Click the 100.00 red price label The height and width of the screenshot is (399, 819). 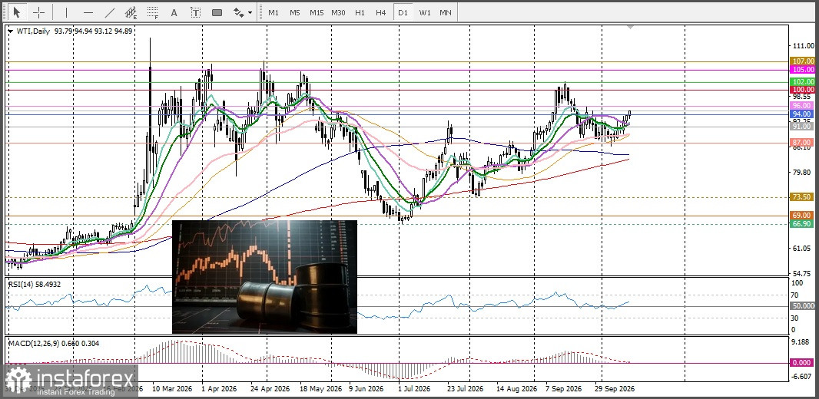803,90
